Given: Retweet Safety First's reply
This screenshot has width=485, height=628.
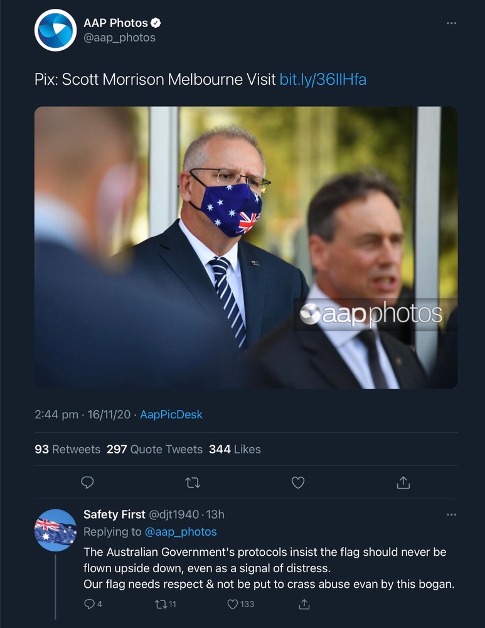Looking at the screenshot, I should pos(161,605).
